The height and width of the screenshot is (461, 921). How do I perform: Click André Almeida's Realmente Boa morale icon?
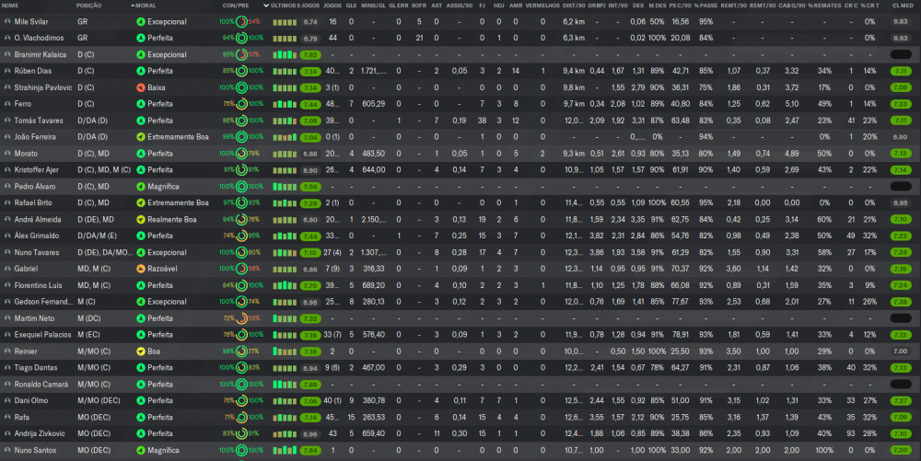pos(140,219)
